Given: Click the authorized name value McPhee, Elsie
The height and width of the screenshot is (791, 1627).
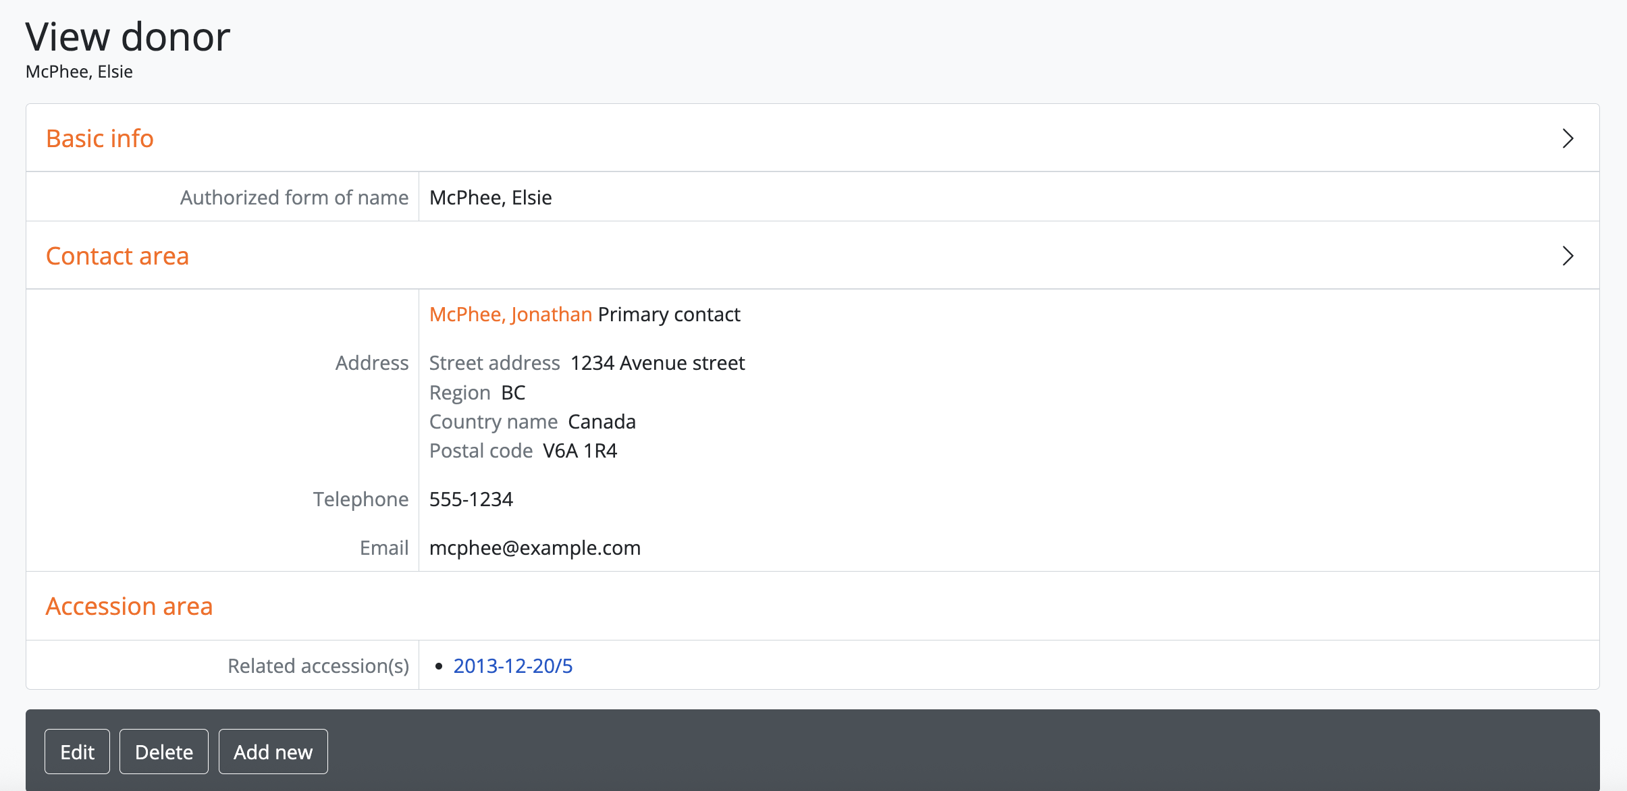Looking at the screenshot, I should tap(491, 198).
